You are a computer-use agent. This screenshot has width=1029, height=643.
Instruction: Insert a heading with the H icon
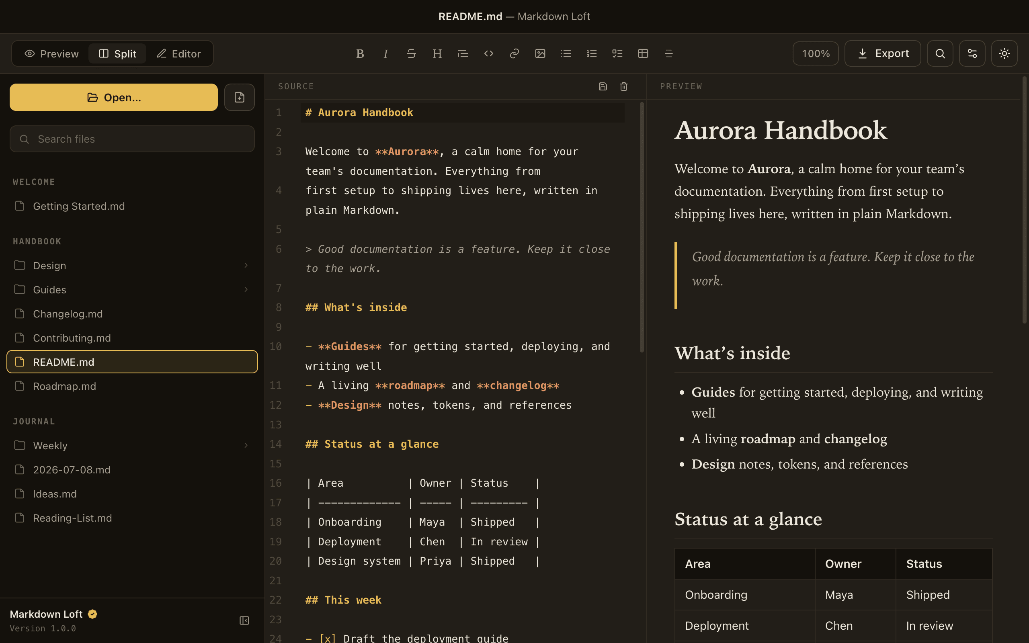point(437,53)
